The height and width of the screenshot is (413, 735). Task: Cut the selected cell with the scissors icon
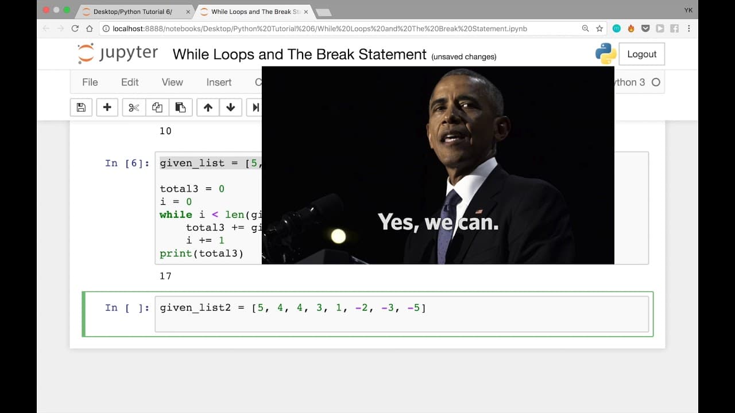(x=134, y=107)
